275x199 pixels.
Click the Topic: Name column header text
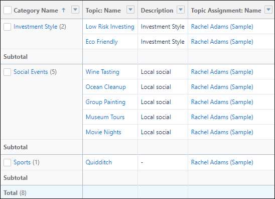pyautogui.click(x=103, y=11)
